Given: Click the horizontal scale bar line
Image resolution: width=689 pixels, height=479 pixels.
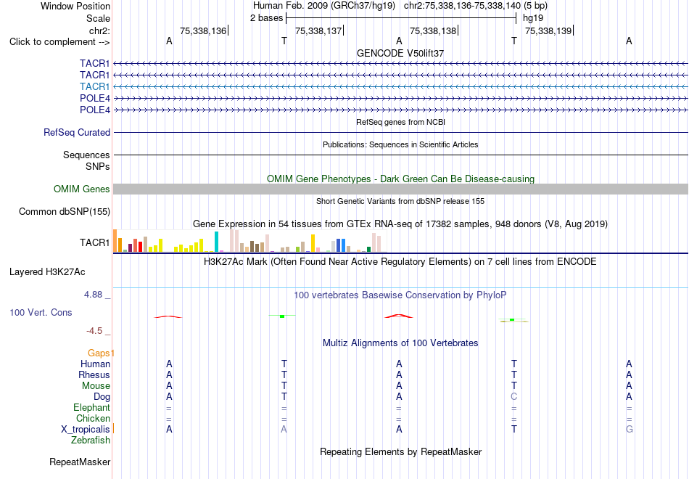Looking at the screenshot, I should pos(401,18).
